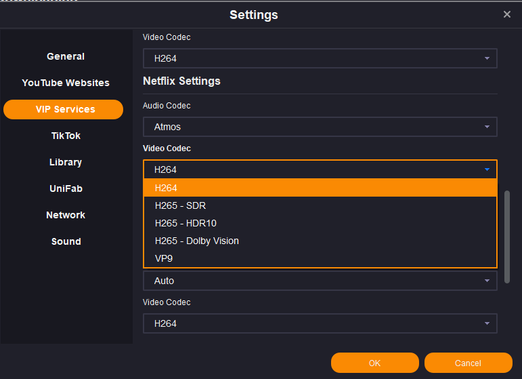522x379 pixels.
Task: Select H265 - Dolby Vision option
Action: [x=320, y=241]
